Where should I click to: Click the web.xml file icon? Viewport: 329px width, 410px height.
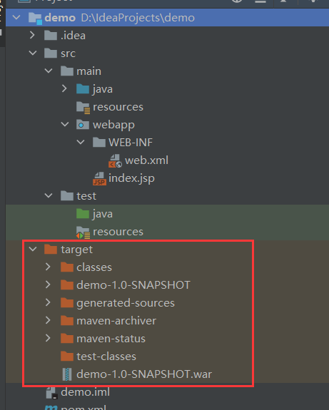115,160
